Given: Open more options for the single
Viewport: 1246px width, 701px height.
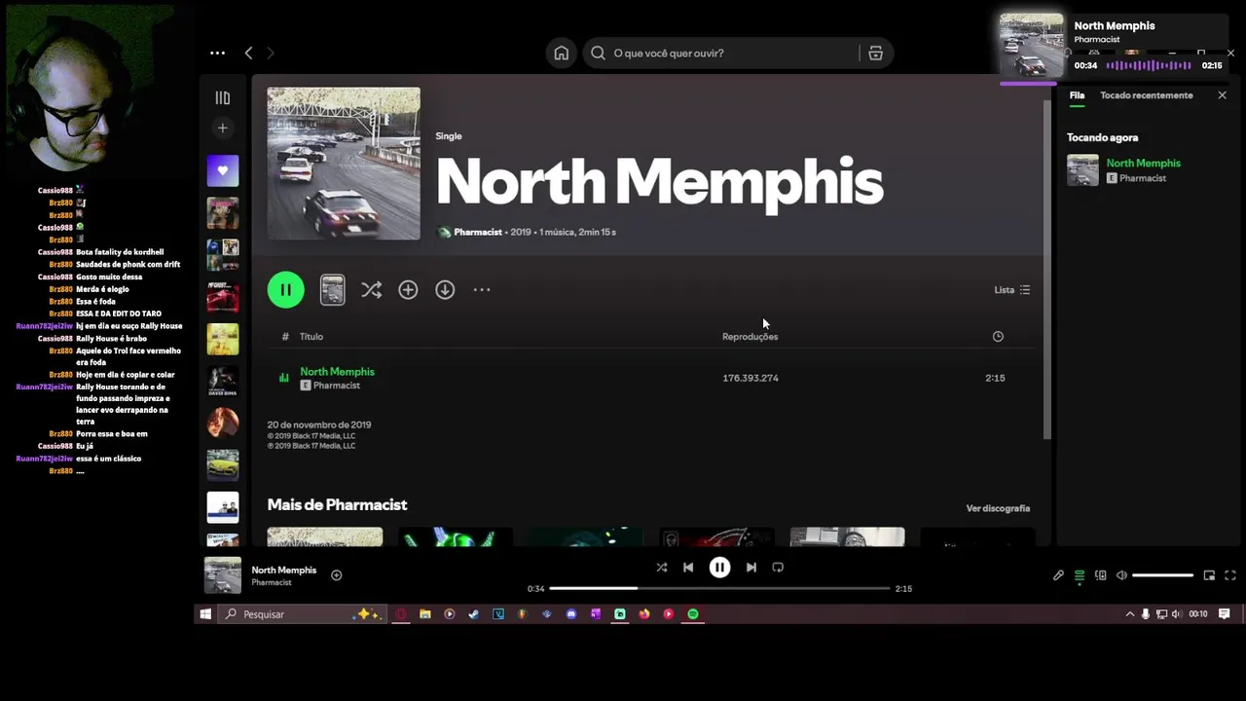Looking at the screenshot, I should (x=482, y=290).
